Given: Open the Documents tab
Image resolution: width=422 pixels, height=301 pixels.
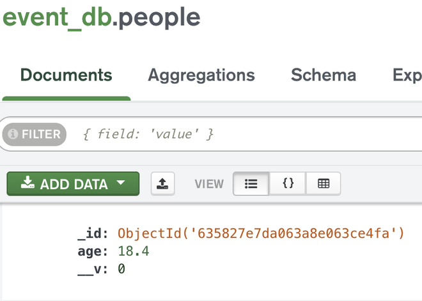Looking at the screenshot, I should click(66, 75).
